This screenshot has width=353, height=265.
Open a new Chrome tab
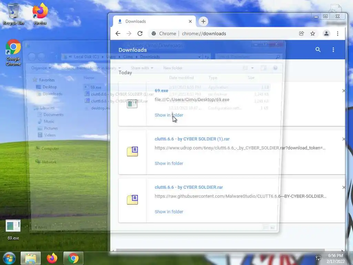tap(203, 21)
